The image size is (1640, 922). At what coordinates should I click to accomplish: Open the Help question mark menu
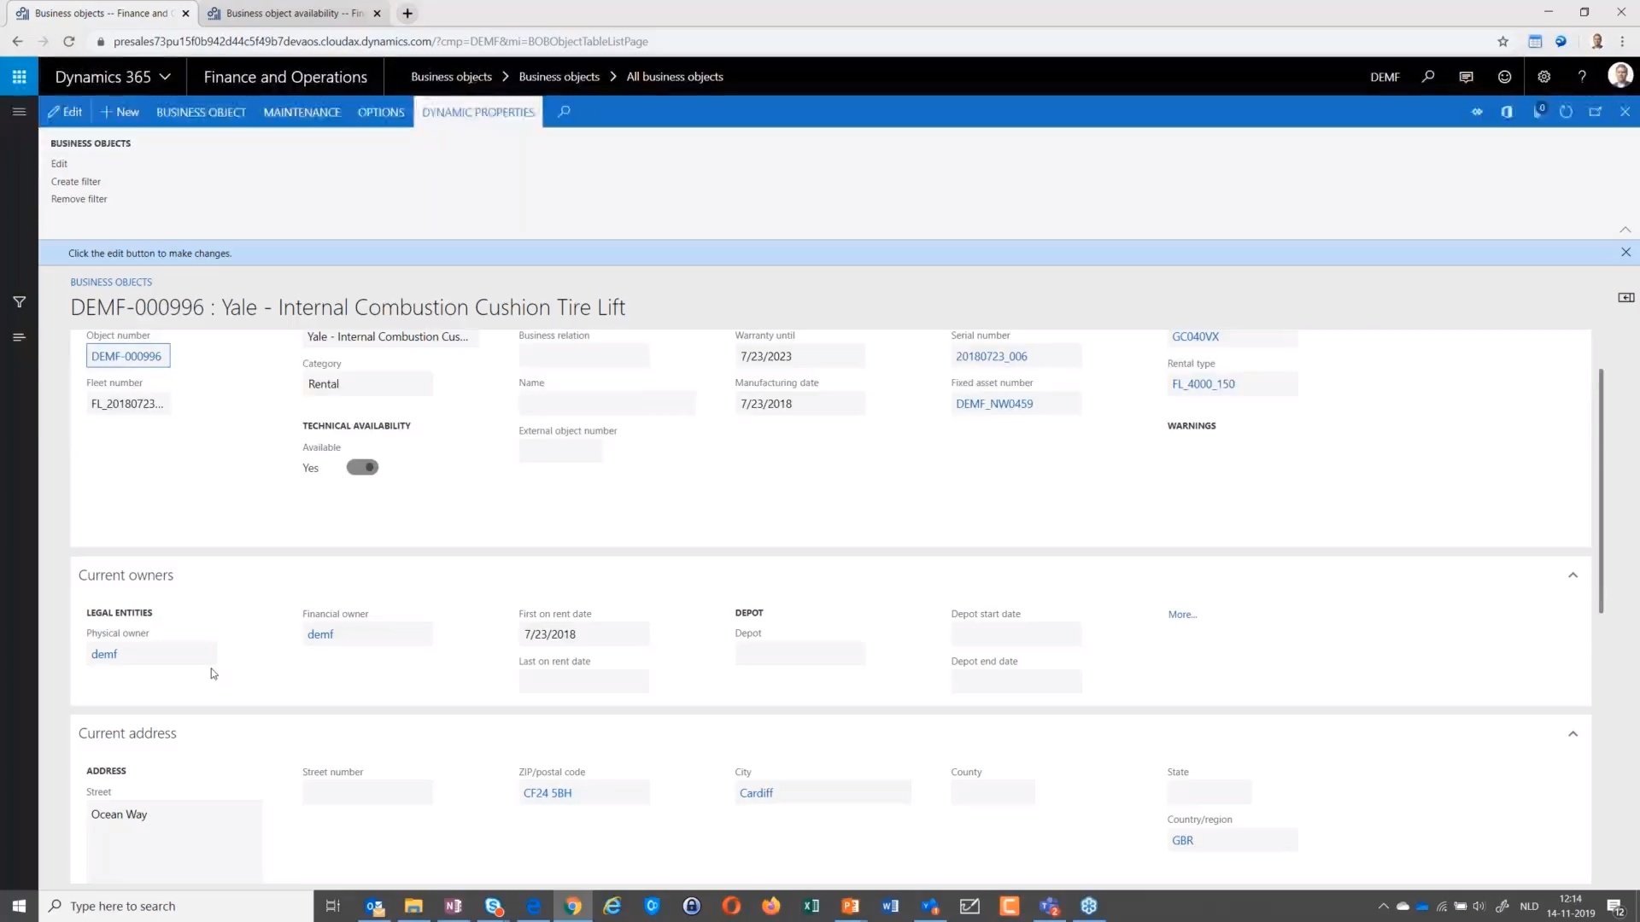click(1583, 76)
